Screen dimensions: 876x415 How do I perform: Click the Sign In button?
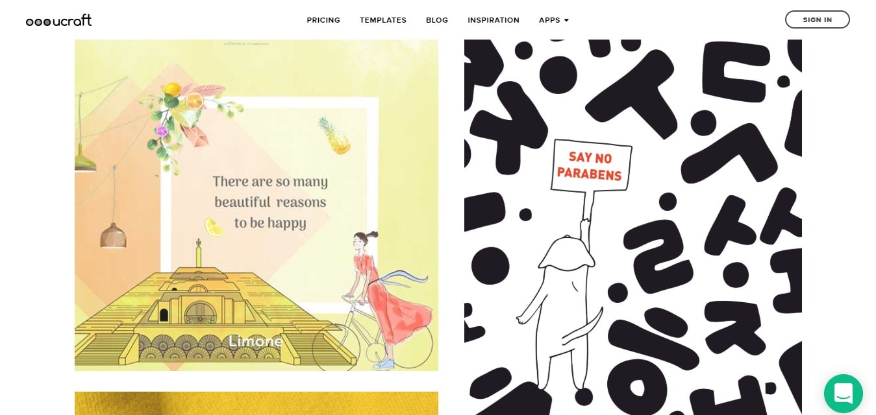point(817,19)
